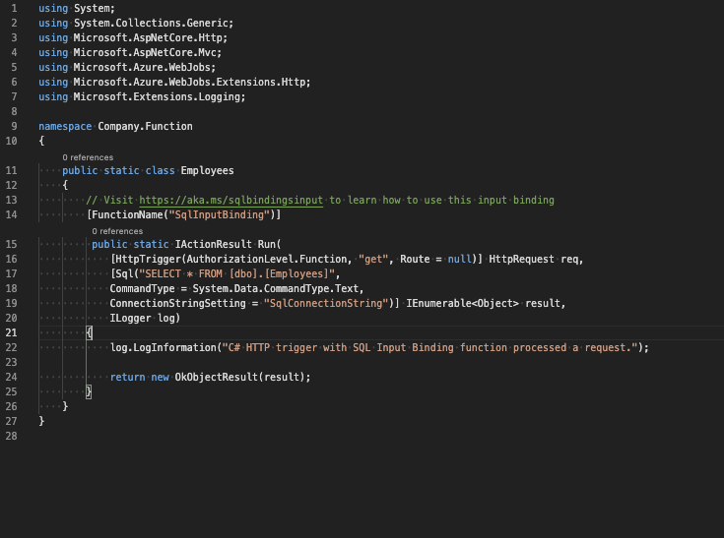Click the "SqlConnectionString" string
724x538 pixels.
[x=326, y=303]
